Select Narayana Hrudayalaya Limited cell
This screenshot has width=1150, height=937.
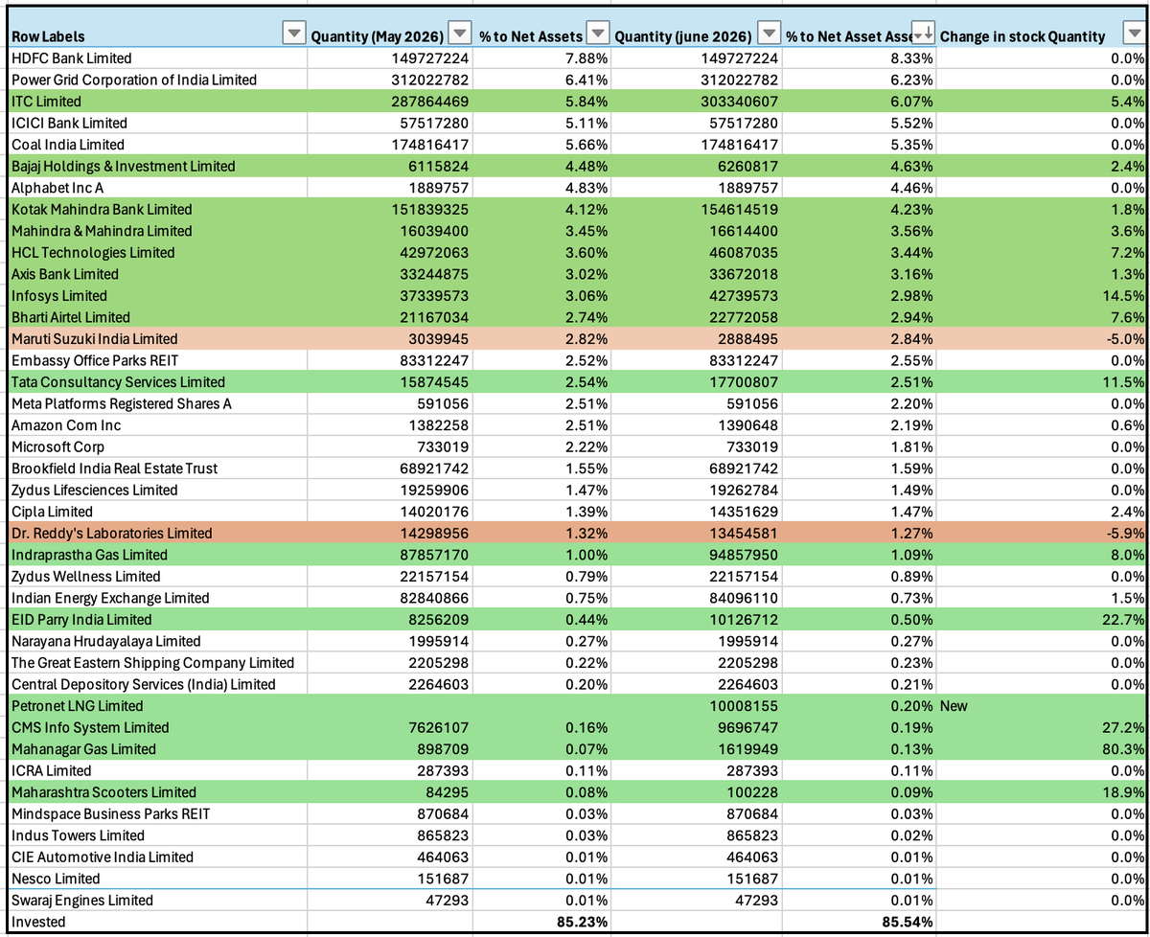pos(156,640)
